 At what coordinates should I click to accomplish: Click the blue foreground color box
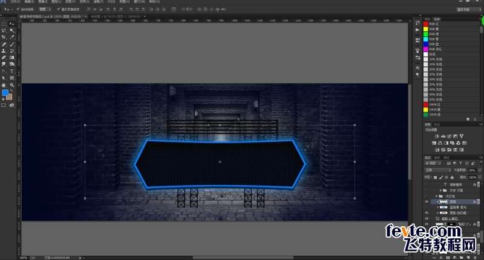(5, 93)
